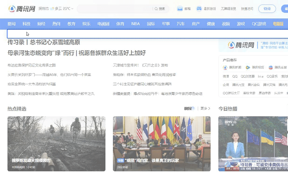Viewport: 288px width, 174px height.
Task: Open the 企微 product link
Action: coord(226,85)
